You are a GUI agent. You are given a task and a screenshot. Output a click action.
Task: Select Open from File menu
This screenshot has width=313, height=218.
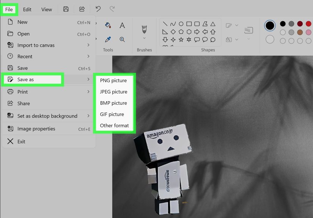[x=49, y=34]
